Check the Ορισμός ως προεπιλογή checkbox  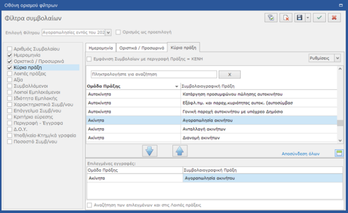click(x=118, y=32)
